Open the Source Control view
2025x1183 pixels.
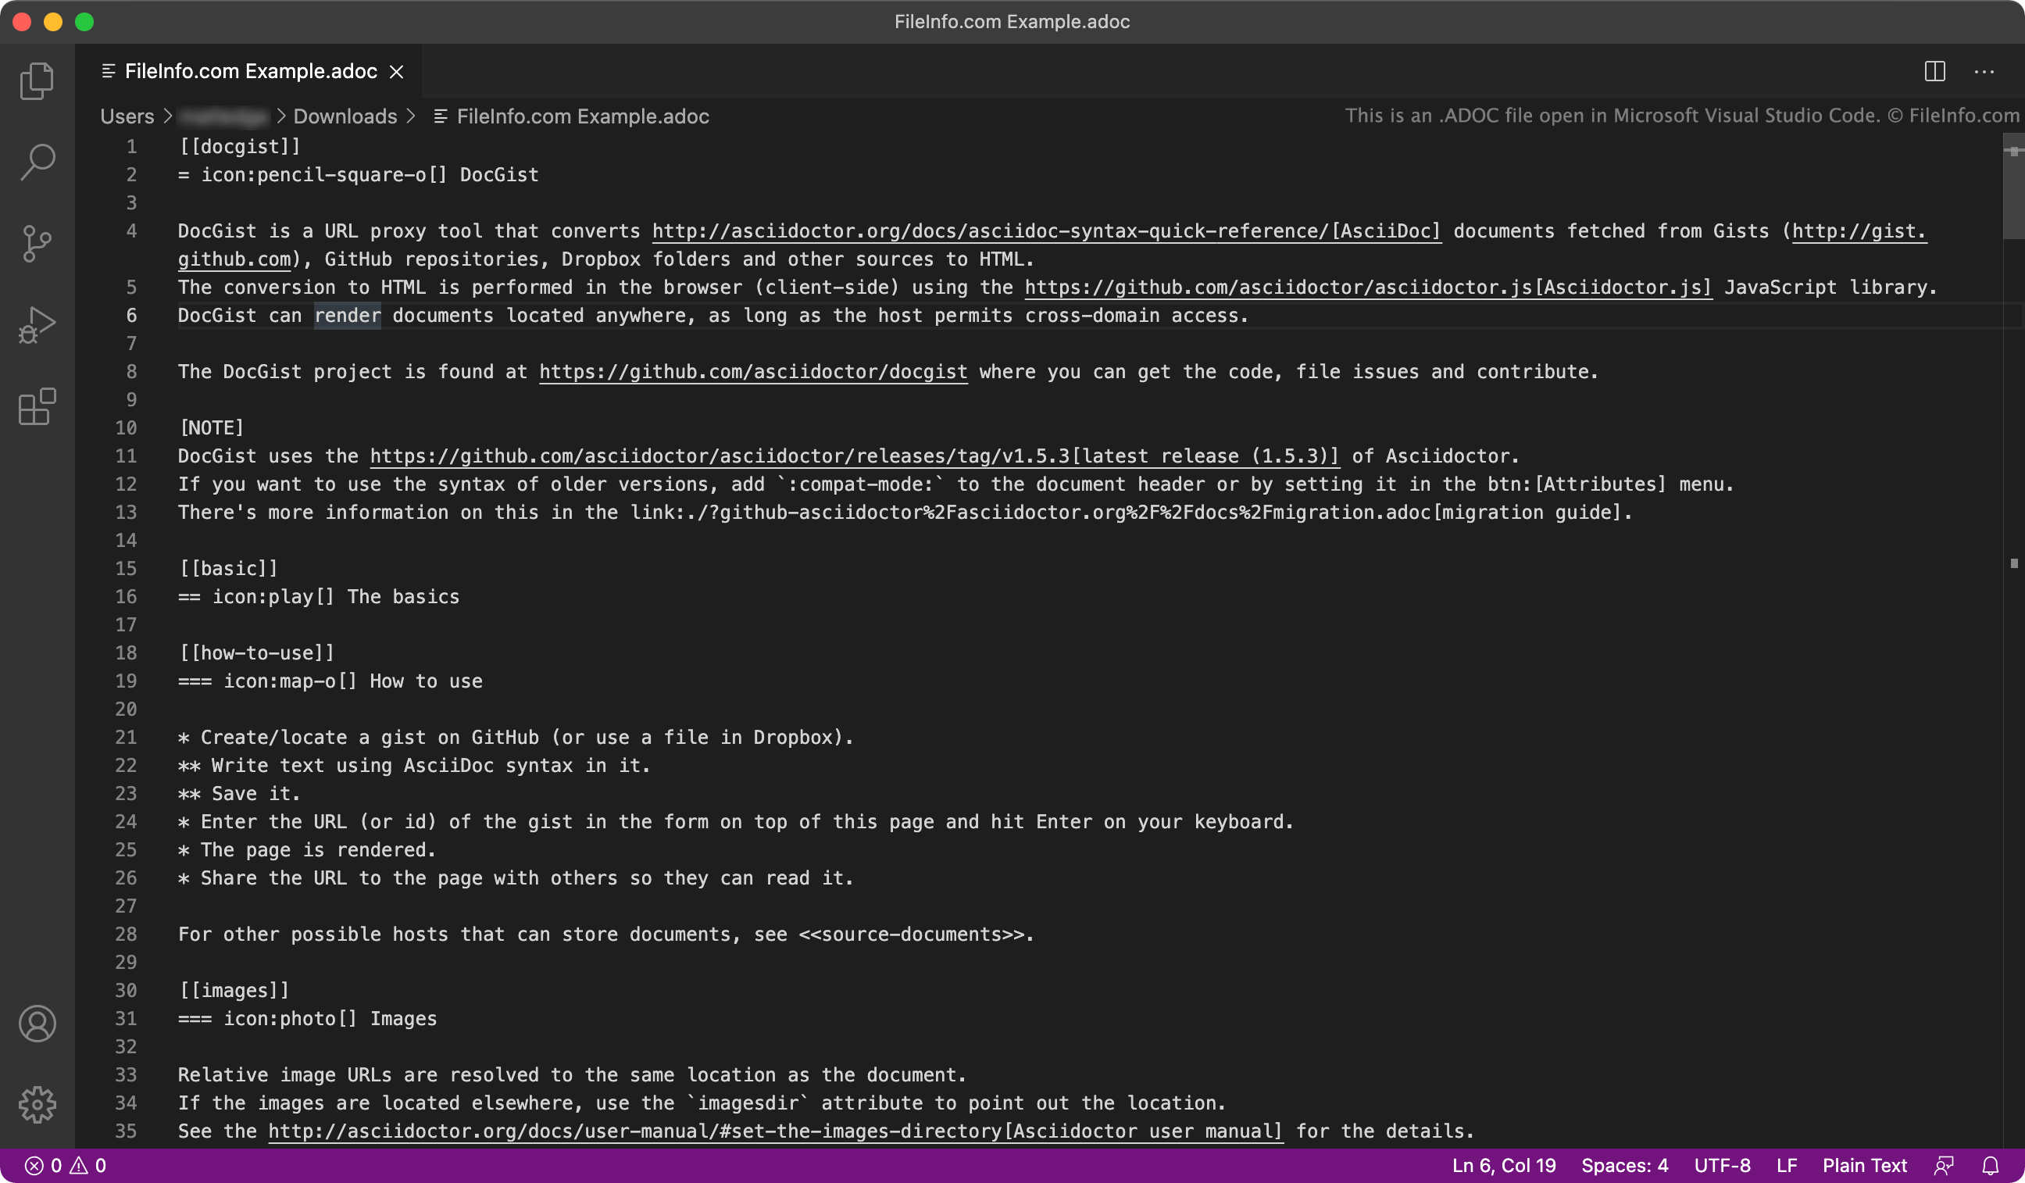(37, 244)
